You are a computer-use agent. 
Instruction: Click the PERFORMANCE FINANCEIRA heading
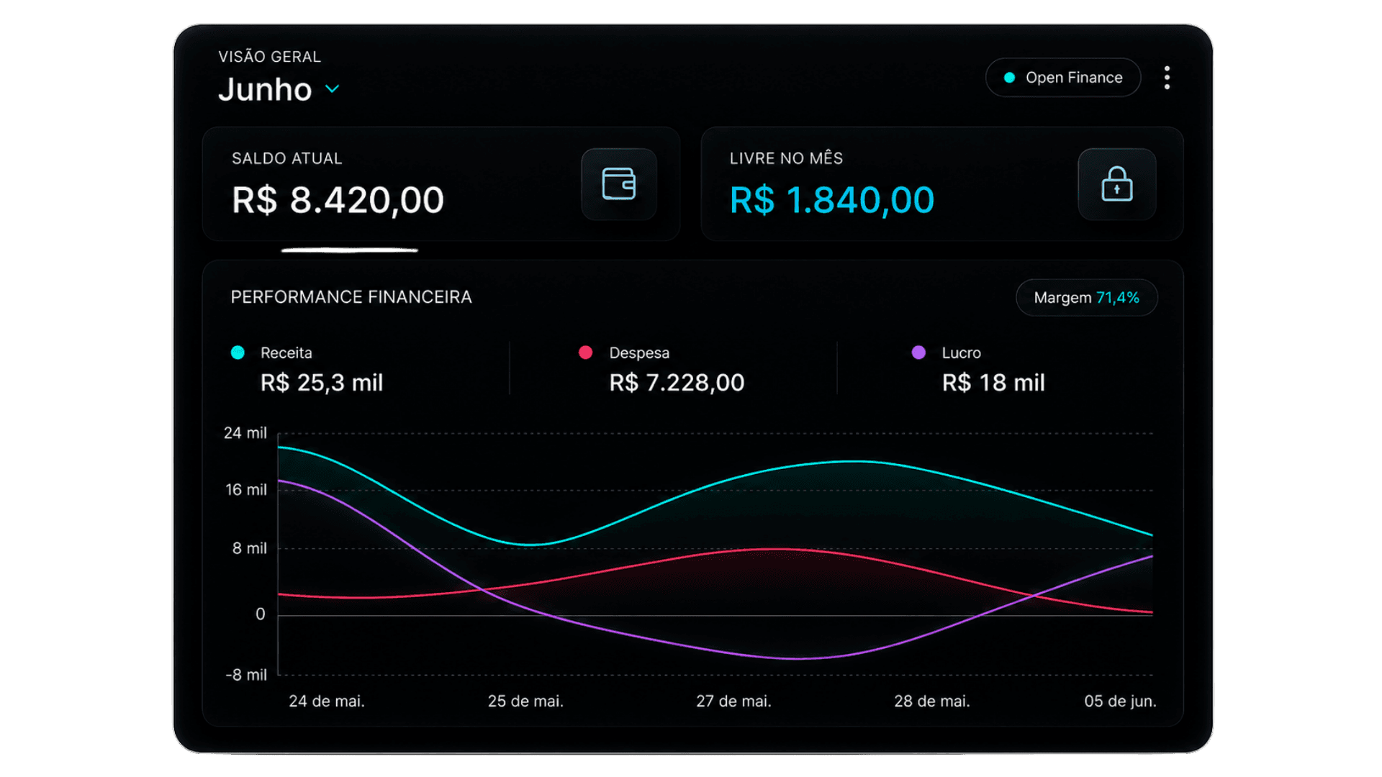click(x=351, y=297)
